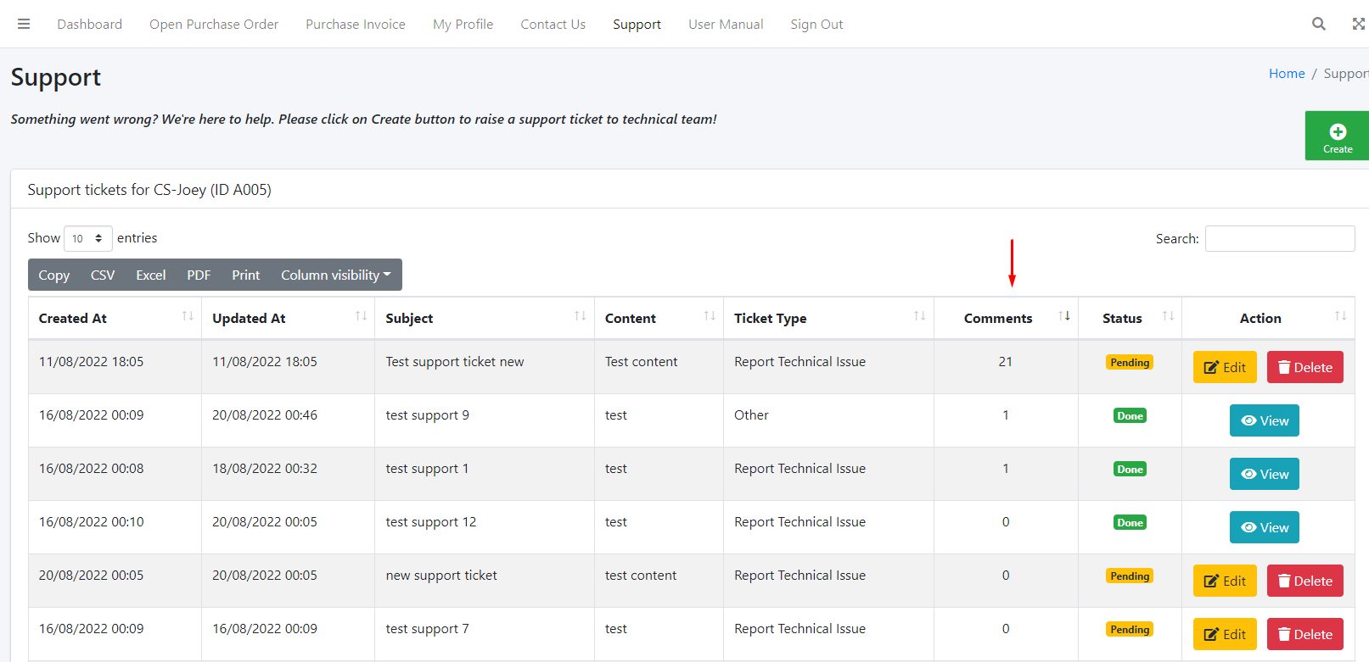Screen dimensions: 1369x662
Task: Expand the Column visibility dropdown
Action: pos(335,275)
